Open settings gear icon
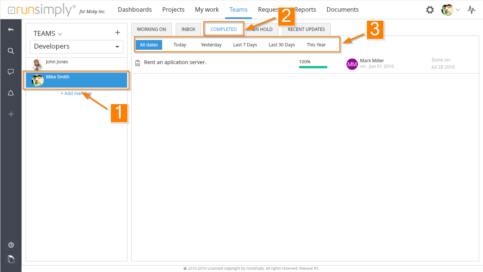This screenshot has height=272, width=483. 430,10
